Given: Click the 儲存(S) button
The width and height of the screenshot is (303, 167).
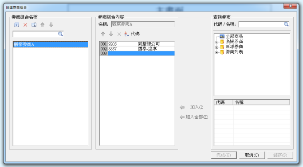Looking at the screenshot, I should tap(280, 155).
